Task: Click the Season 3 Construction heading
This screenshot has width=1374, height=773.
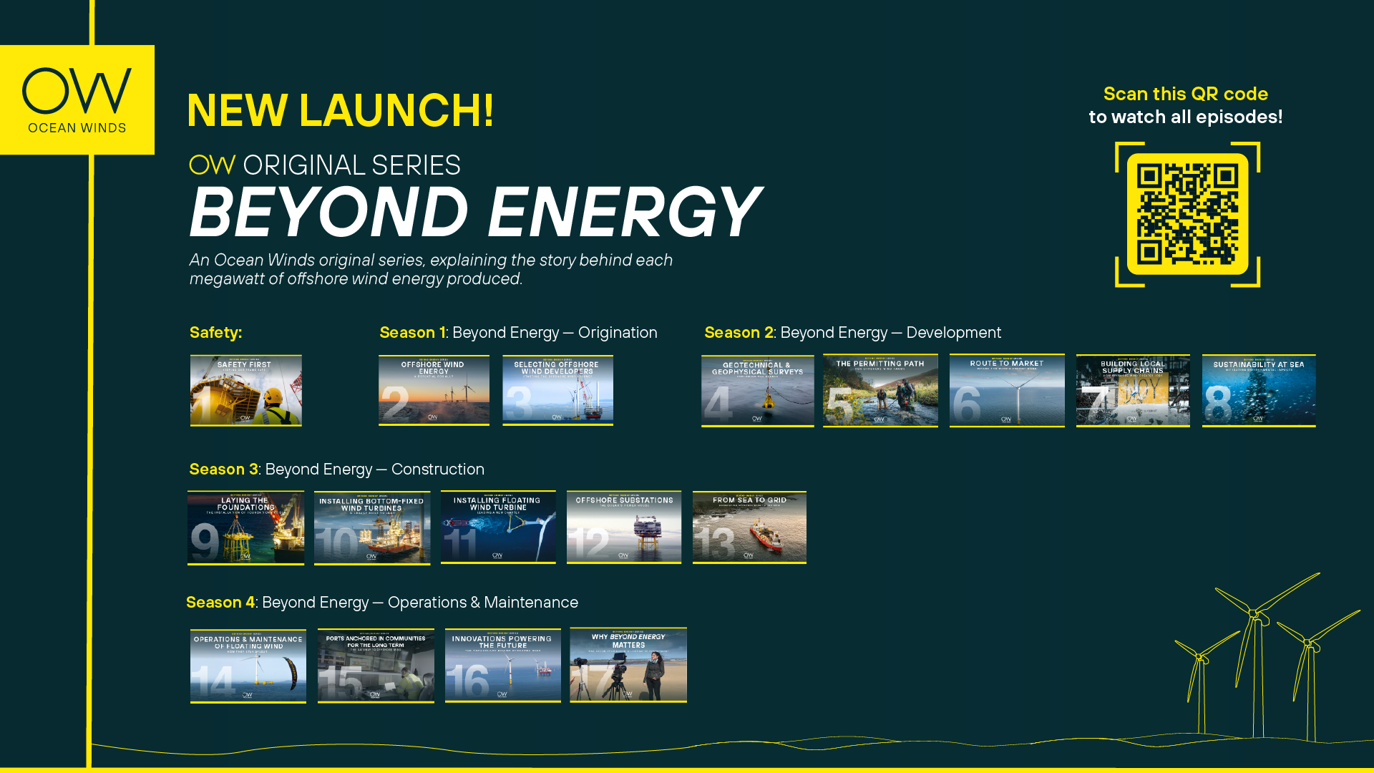Action: click(336, 470)
